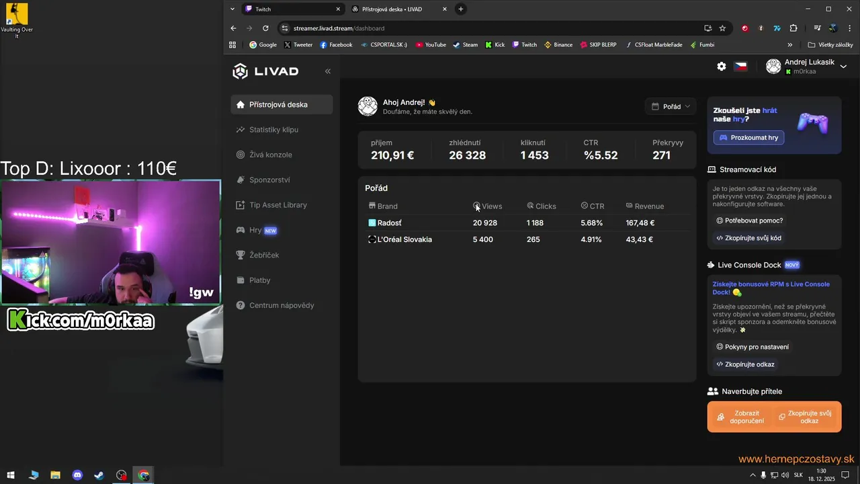Open a new browser tab
860x484 pixels.
461,9
